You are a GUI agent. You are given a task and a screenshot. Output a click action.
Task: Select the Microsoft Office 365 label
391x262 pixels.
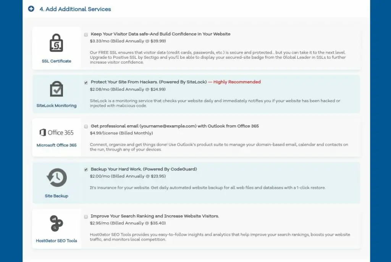pos(57,145)
